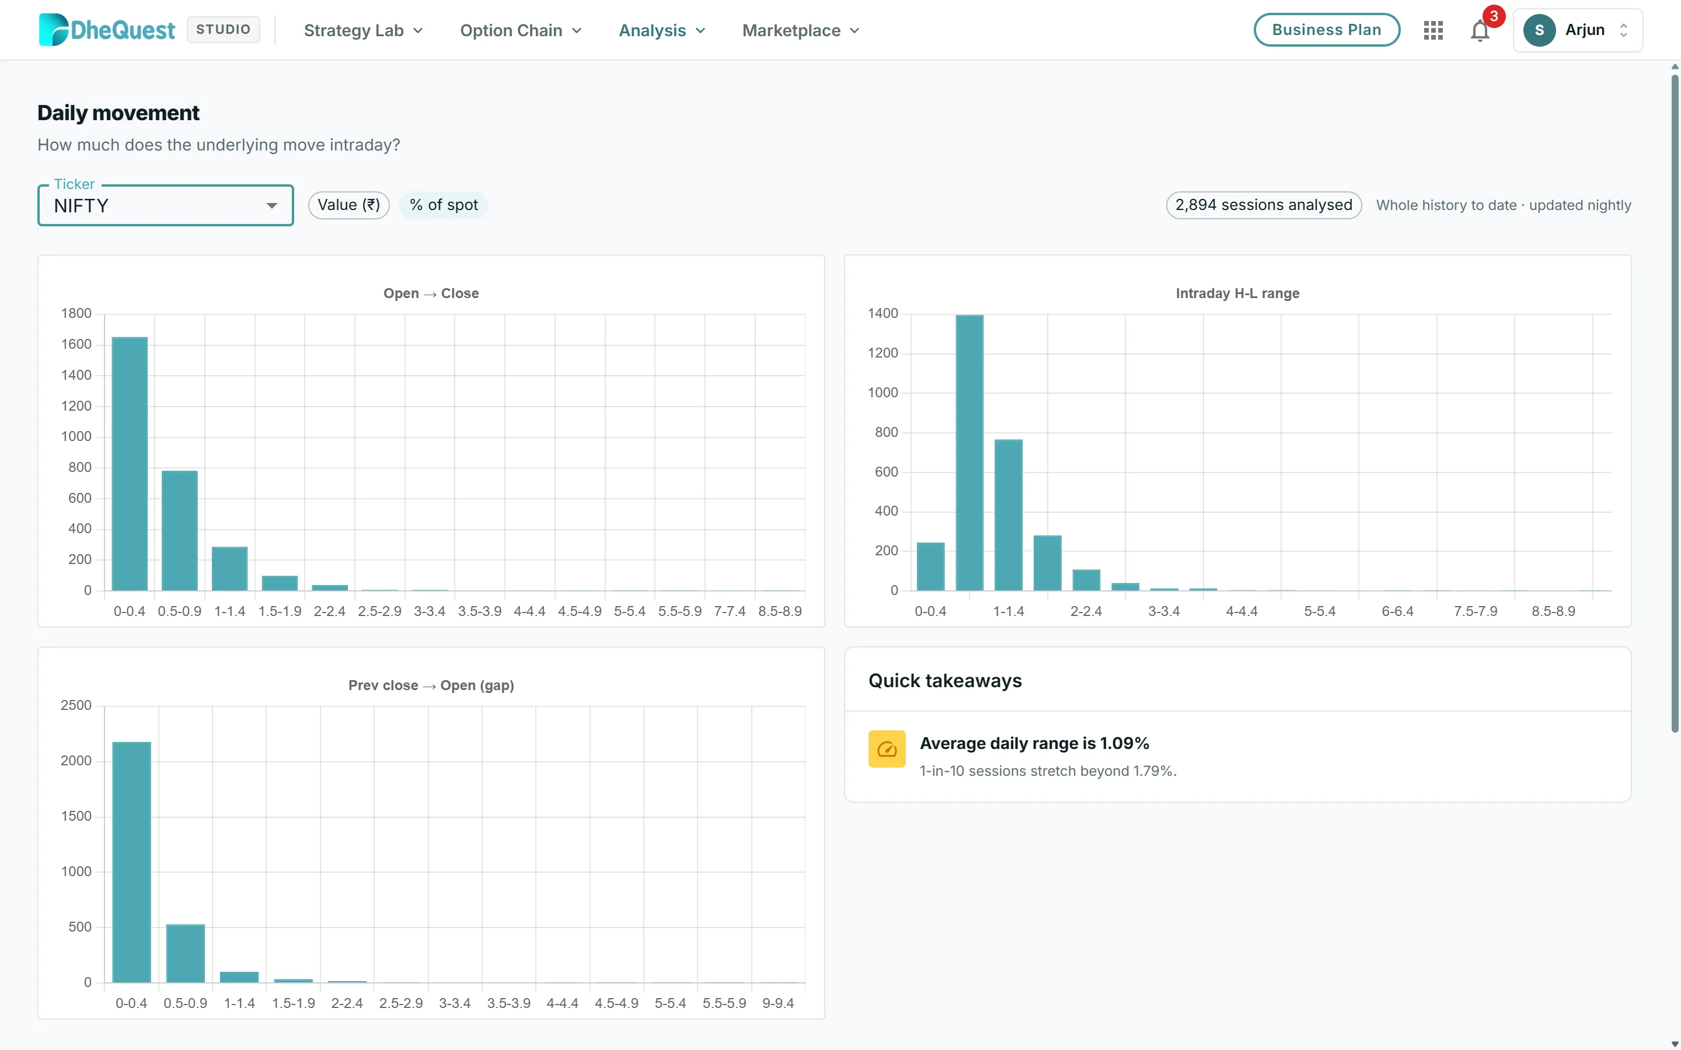Open the apps grid icon
Image resolution: width=1681 pixels, height=1050 pixels.
1433,30
